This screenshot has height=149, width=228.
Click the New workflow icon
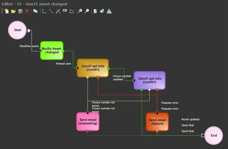click(x=7, y=11)
